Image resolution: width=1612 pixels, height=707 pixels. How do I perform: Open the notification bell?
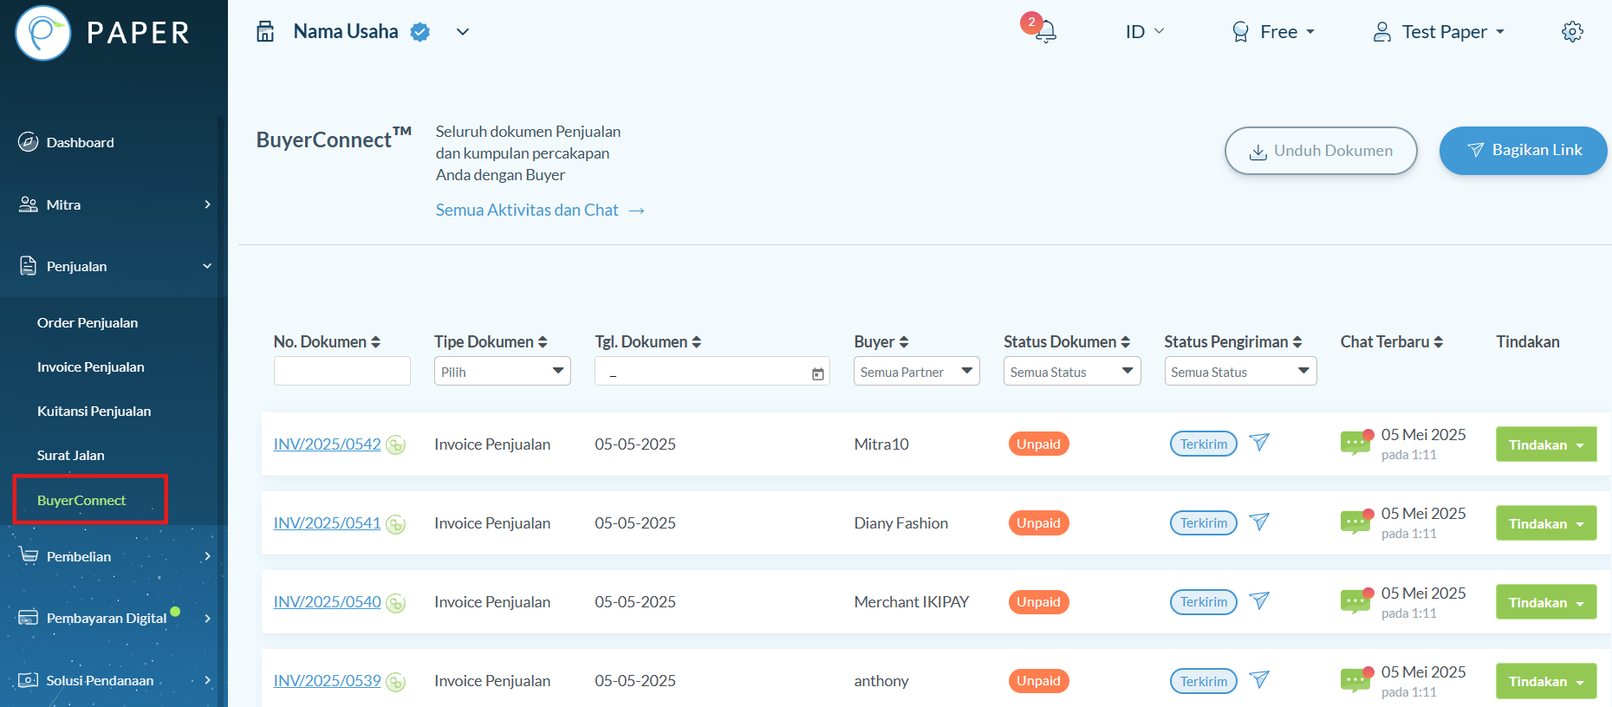(1045, 31)
